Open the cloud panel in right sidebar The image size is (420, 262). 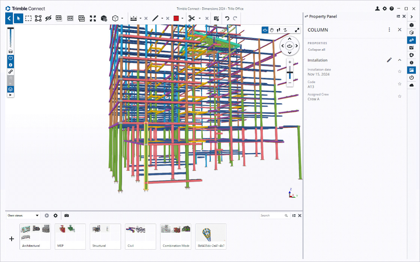point(412,85)
